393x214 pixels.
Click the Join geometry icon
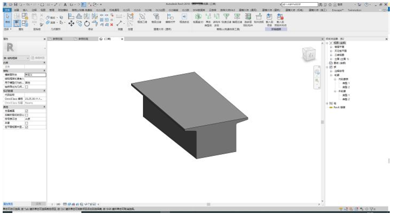coord(48,23)
